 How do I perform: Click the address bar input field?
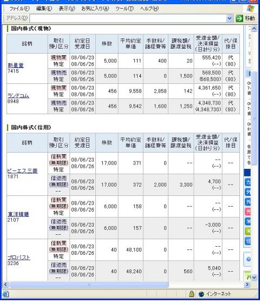click(x=128, y=18)
